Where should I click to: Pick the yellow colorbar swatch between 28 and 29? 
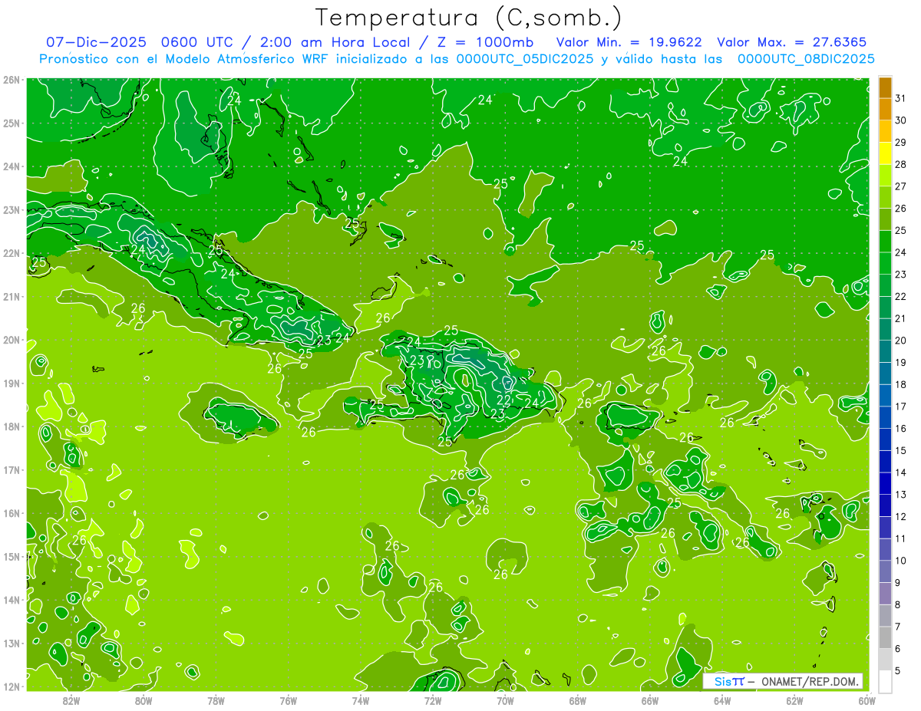coord(885,153)
